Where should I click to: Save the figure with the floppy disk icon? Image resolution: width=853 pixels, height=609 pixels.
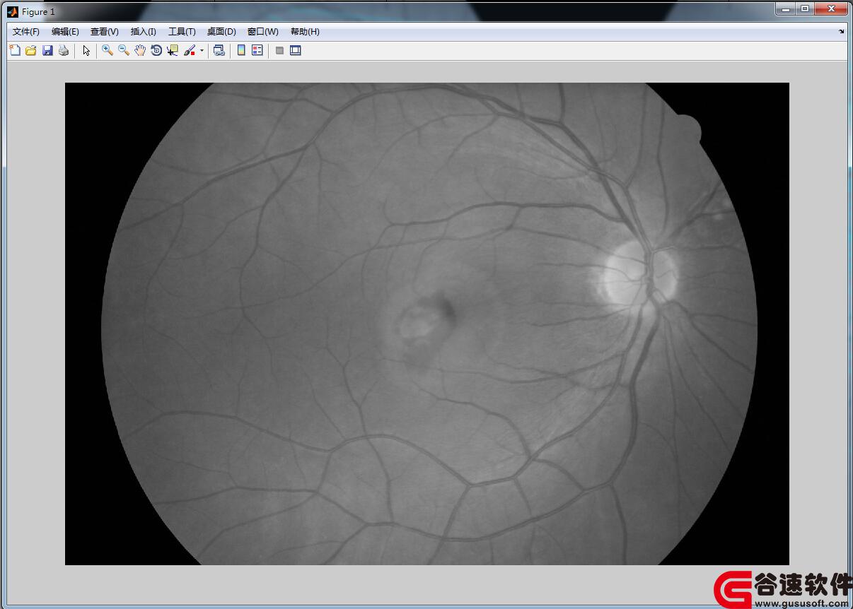[x=47, y=50]
